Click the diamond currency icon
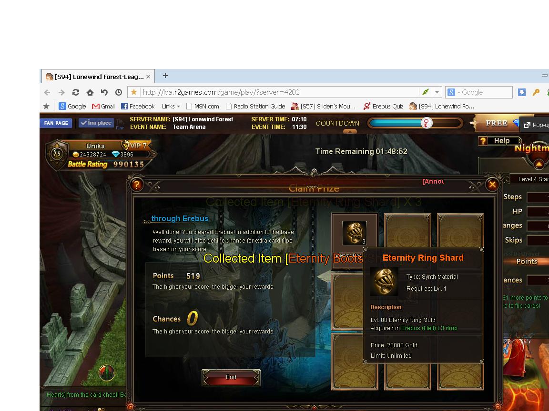Screen dimensions: 549x411 (115, 155)
